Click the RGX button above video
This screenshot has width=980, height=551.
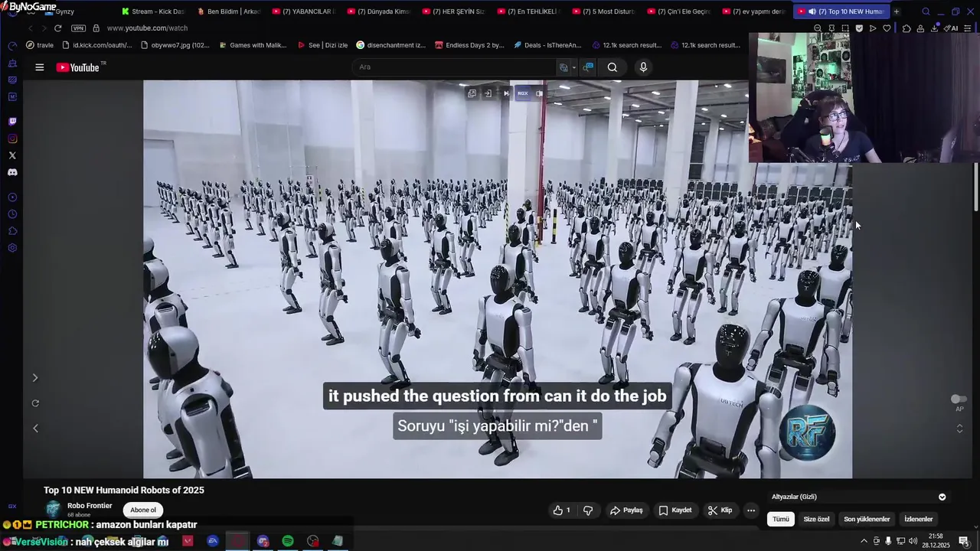tap(523, 93)
